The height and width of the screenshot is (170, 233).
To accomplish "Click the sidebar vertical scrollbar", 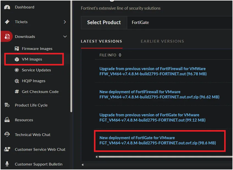I will click(71, 56).
